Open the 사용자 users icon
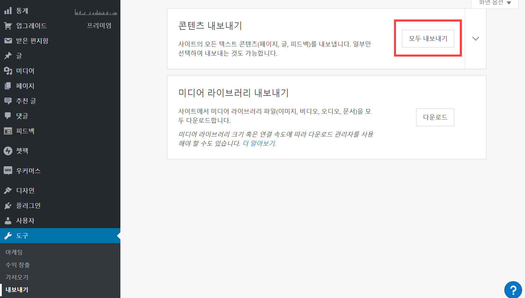This screenshot has width=525, height=298. [x=8, y=220]
